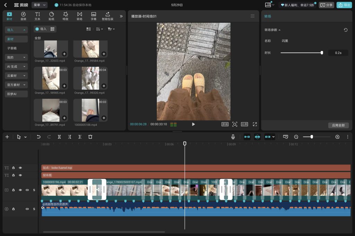Expand the AI生成 sidebar section
The height and width of the screenshot is (236, 355).
tap(16, 67)
